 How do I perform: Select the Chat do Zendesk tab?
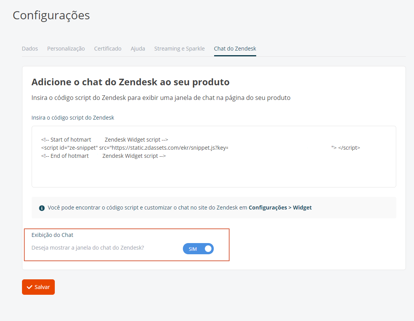235,49
